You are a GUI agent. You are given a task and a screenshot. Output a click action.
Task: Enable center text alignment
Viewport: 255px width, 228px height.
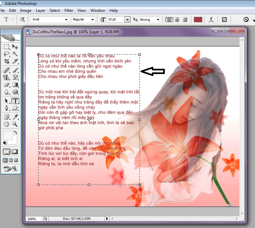pos(177,19)
